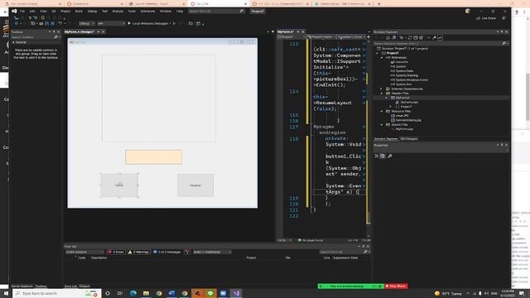530x298 pixels.
Task: Open the Edit menu
Action: click(32, 11)
